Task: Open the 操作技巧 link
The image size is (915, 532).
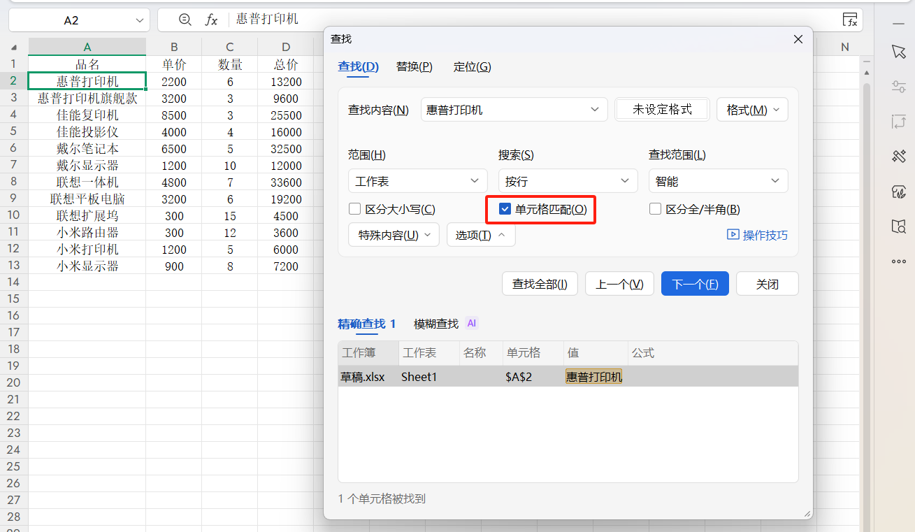Action: coord(758,235)
